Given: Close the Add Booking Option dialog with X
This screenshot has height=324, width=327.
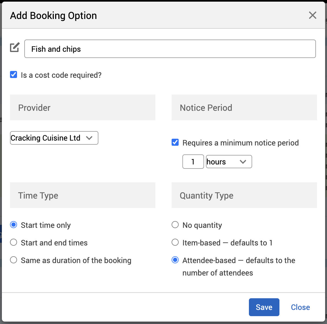Looking at the screenshot, I should [x=312, y=15].
